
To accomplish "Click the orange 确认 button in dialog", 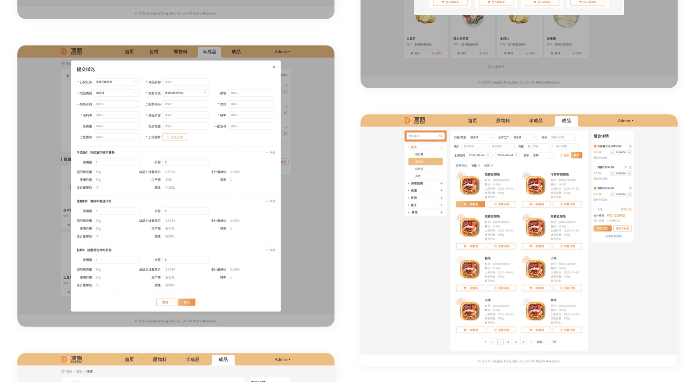I will tap(186, 302).
